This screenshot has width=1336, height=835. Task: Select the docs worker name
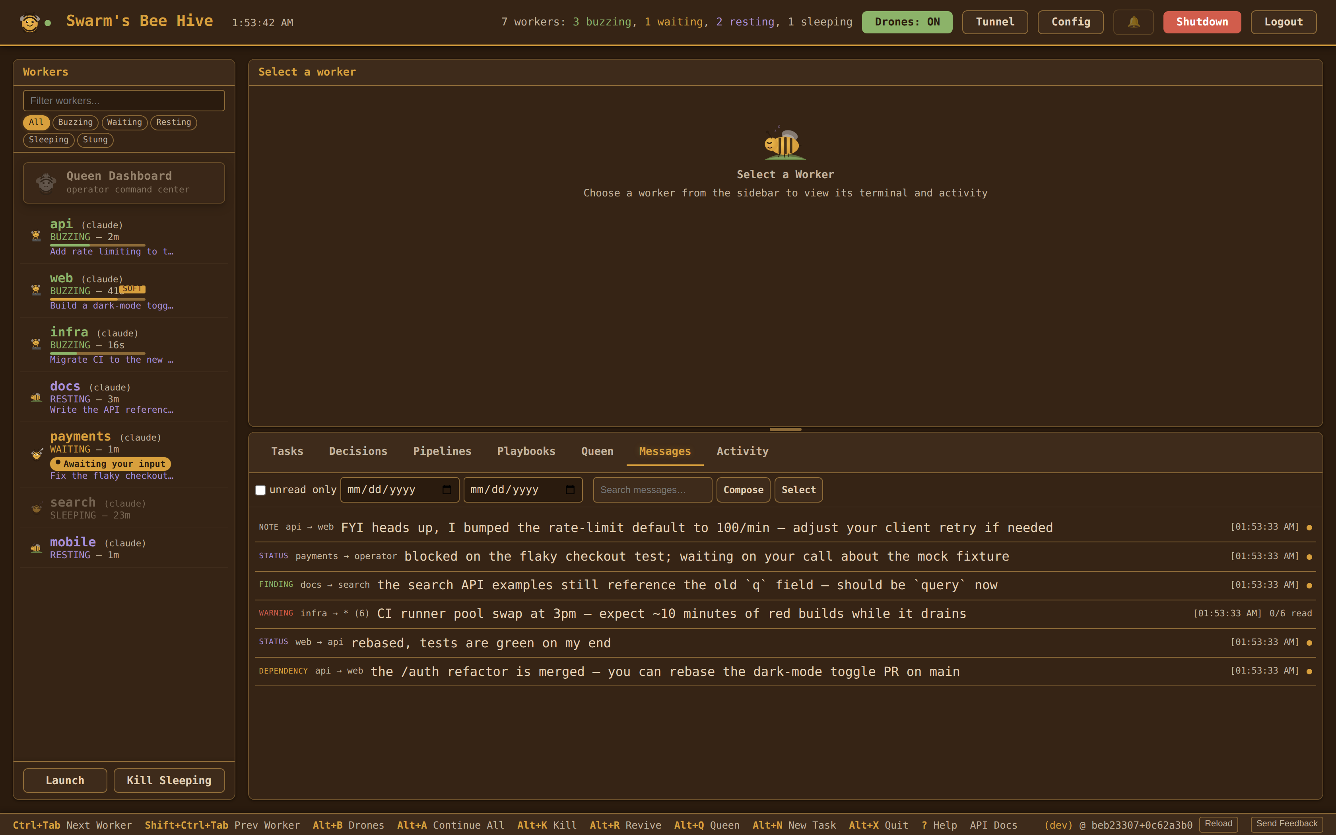pos(65,386)
